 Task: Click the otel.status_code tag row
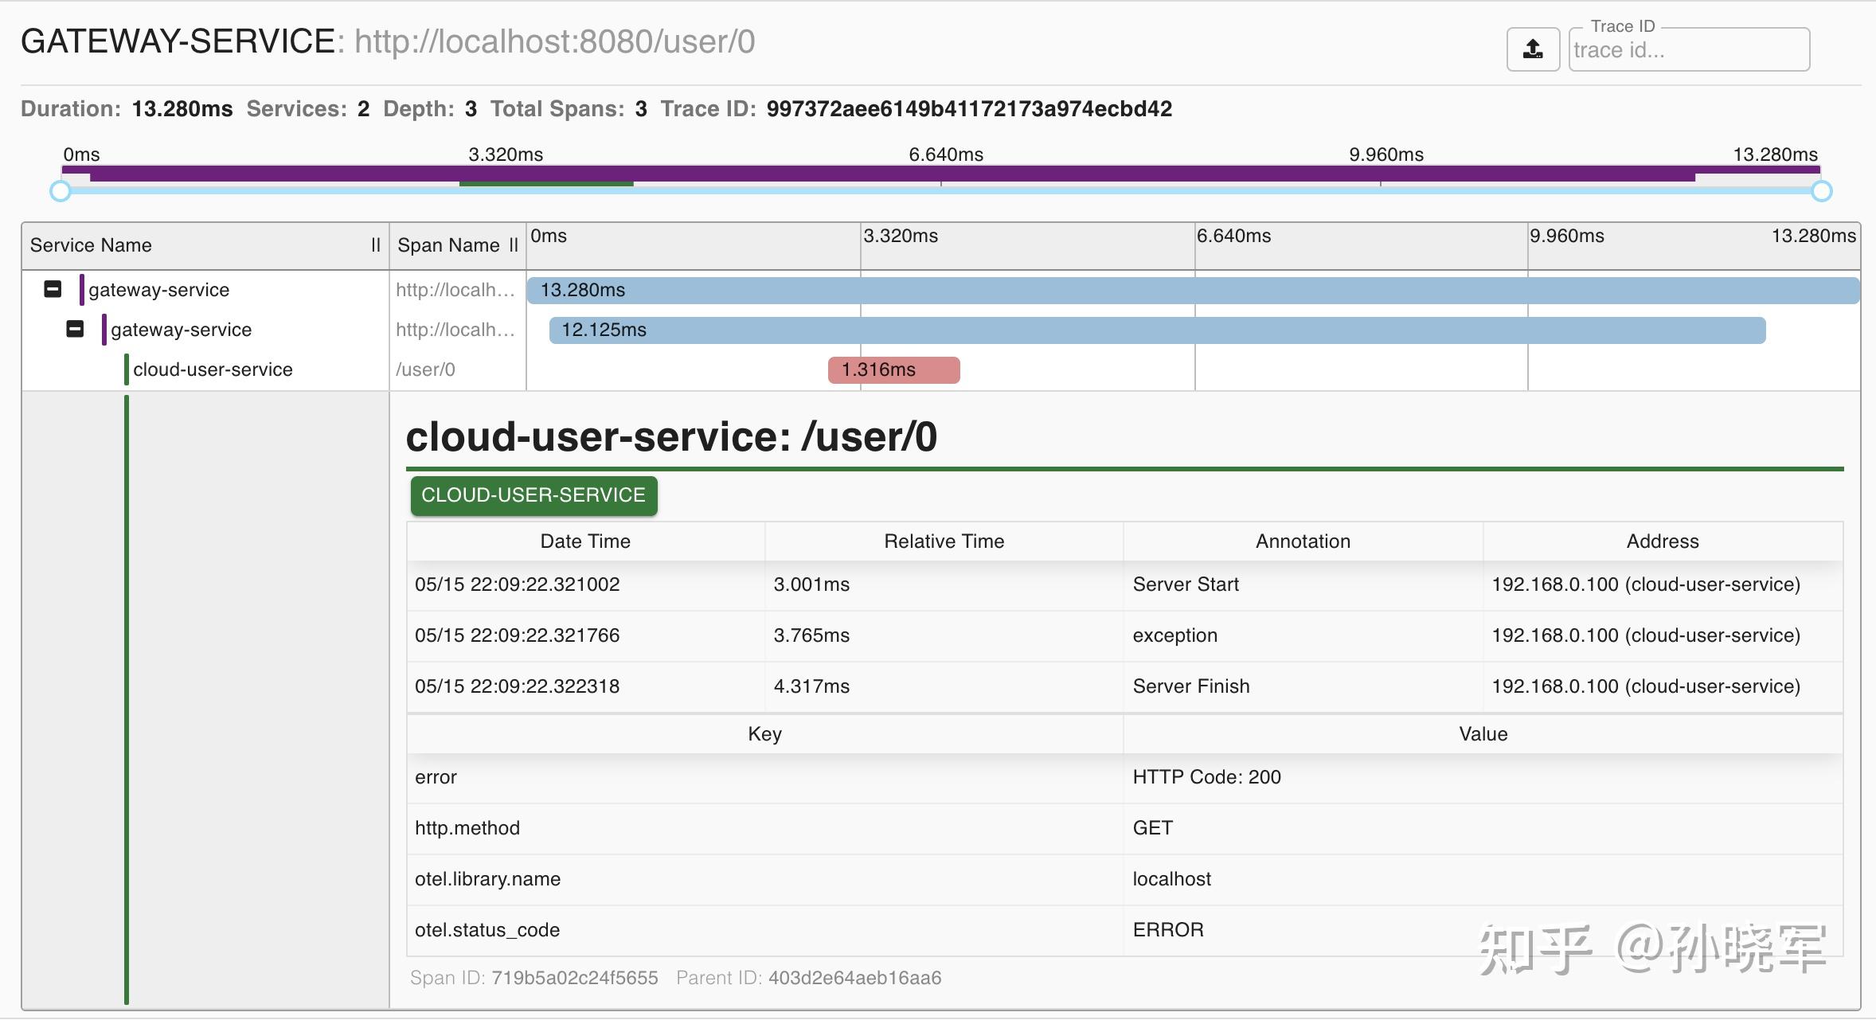[x=1125, y=930]
